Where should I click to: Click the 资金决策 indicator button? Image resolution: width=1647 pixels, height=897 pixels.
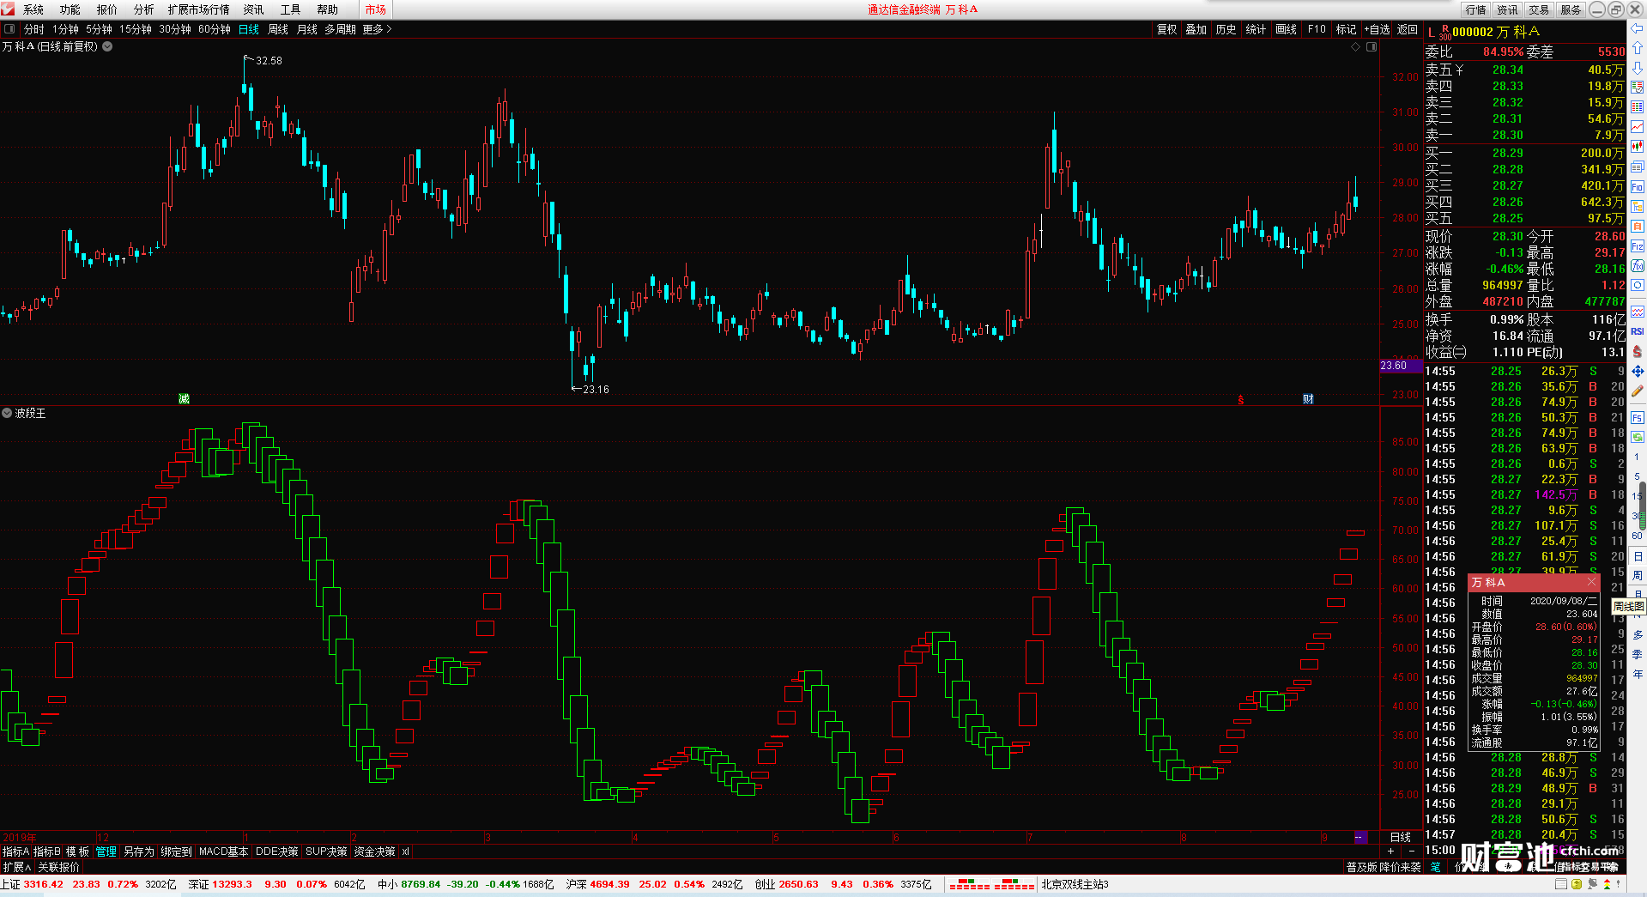tap(374, 852)
